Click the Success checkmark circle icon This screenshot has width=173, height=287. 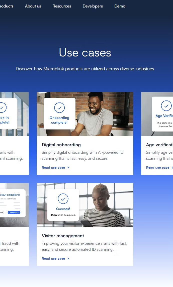click(x=63, y=198)
